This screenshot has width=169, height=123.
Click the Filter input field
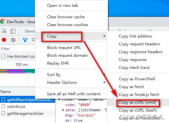[17, 49]
